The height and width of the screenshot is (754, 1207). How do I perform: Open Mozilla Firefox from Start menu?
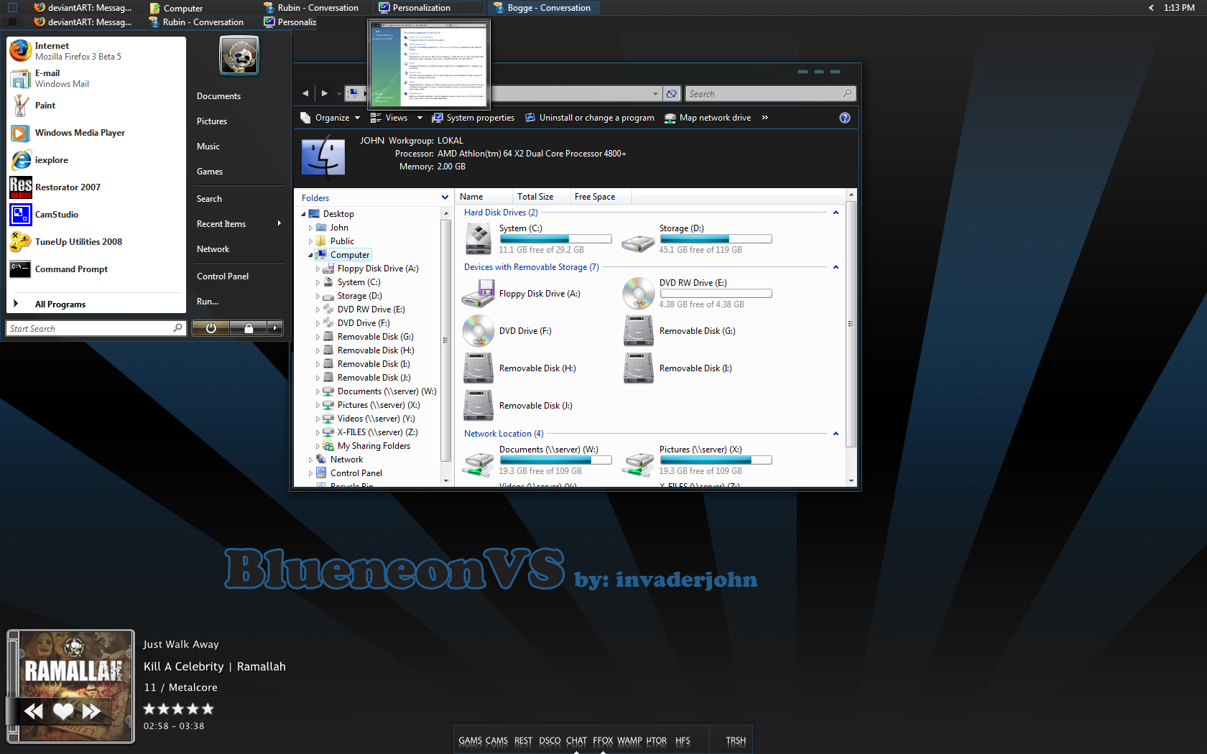pyautogui.click(x=96, y=51)
